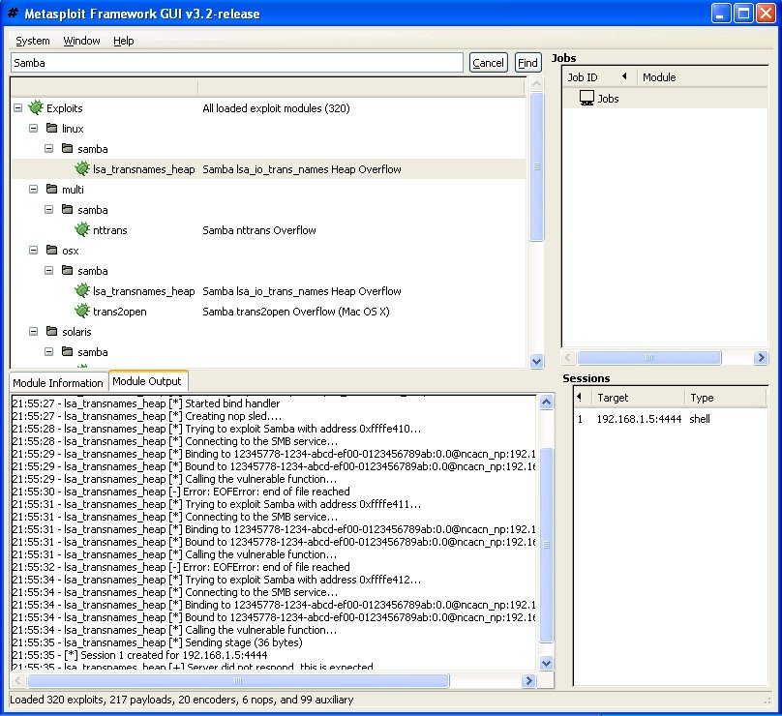Select the Target column header in Sessions
The image size is (782, 716).
click(x=638, y=398)
